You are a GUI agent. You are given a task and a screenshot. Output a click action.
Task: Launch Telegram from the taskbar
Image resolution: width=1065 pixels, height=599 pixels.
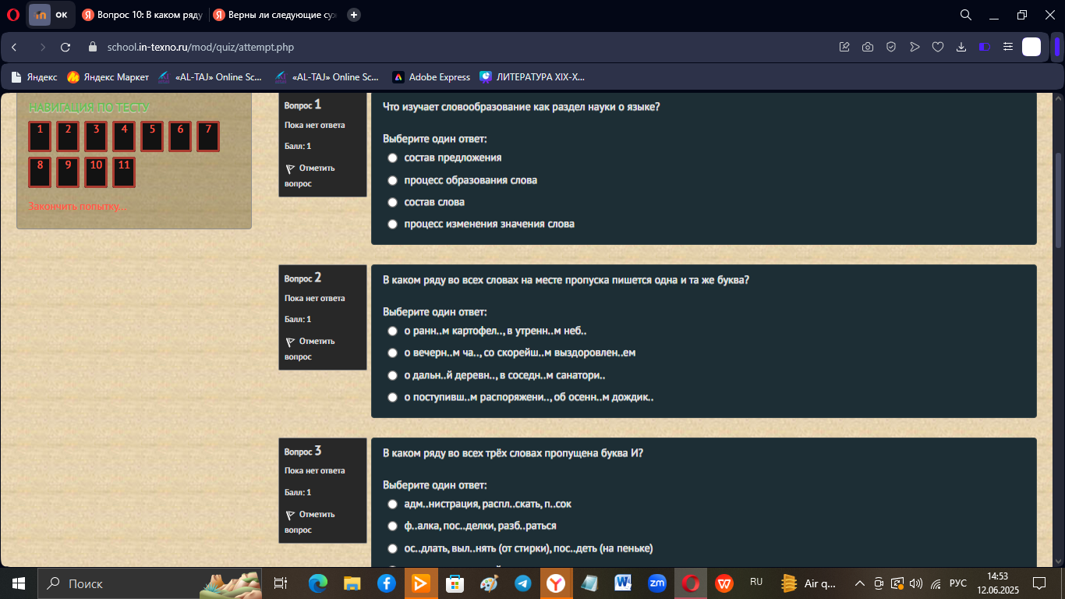tap(522, 583)
